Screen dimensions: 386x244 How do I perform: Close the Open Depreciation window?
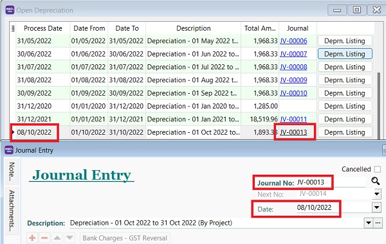[376, 10]
